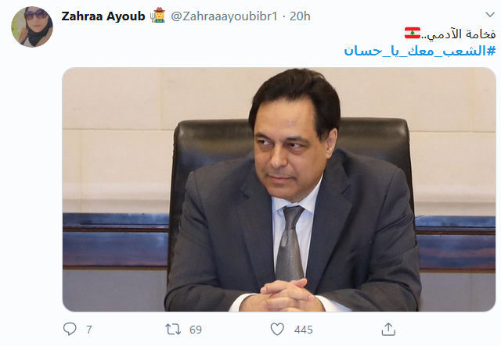Open the share tweet icon
This screenshot has height=346, width=501.
pos(388,329)
